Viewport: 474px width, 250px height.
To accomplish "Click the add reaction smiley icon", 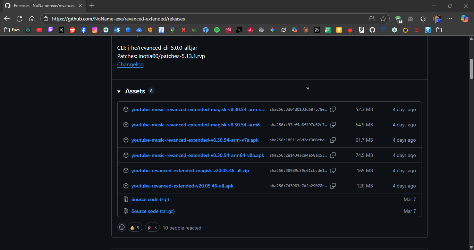I will [x=122, y=227].
